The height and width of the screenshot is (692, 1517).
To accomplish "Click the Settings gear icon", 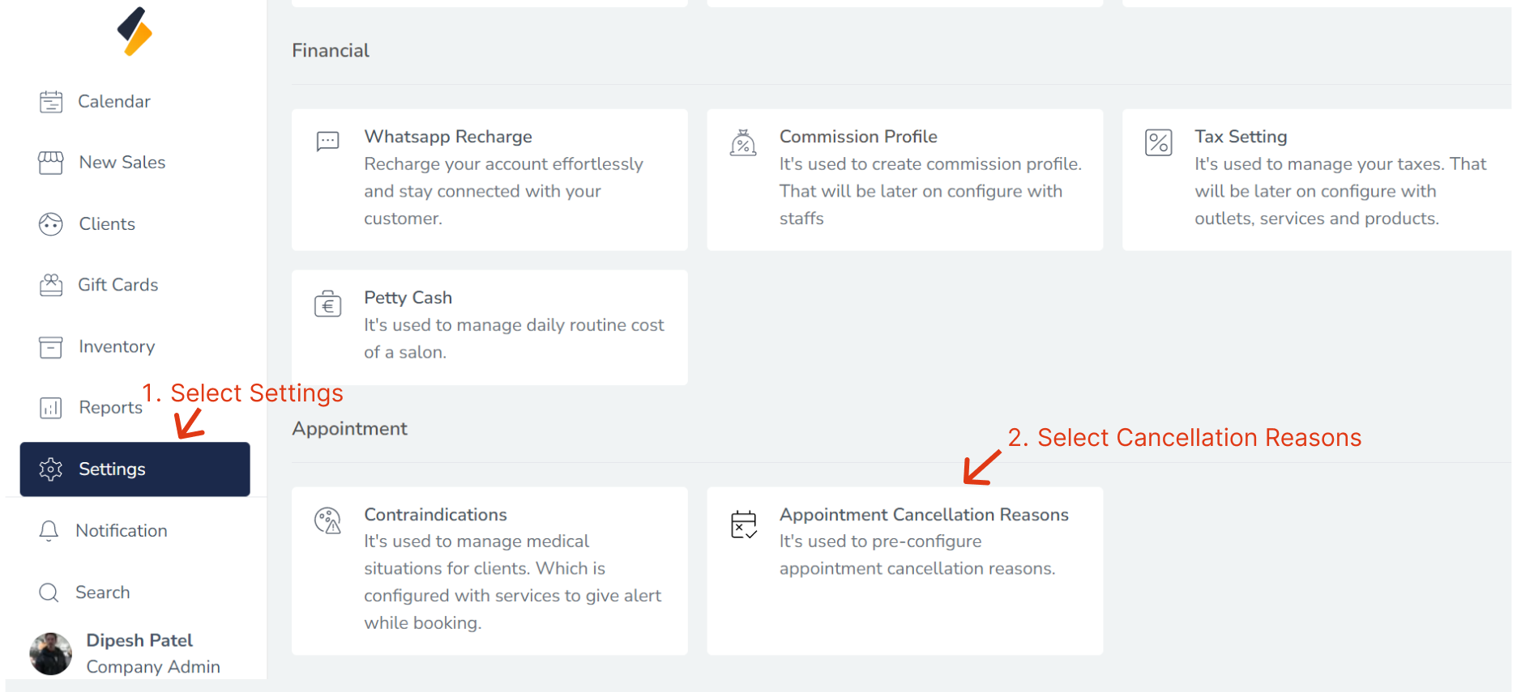I will click(x=51, y=469).
